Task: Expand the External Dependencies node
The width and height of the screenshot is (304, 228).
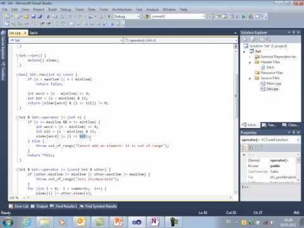Action: click(x=250, y=57)
